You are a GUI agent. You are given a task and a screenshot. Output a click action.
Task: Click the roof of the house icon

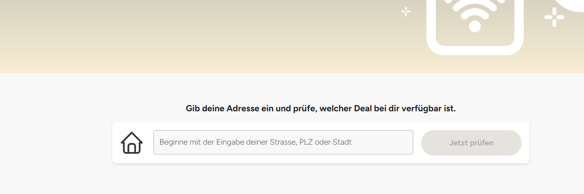click(x=132, y=136)
